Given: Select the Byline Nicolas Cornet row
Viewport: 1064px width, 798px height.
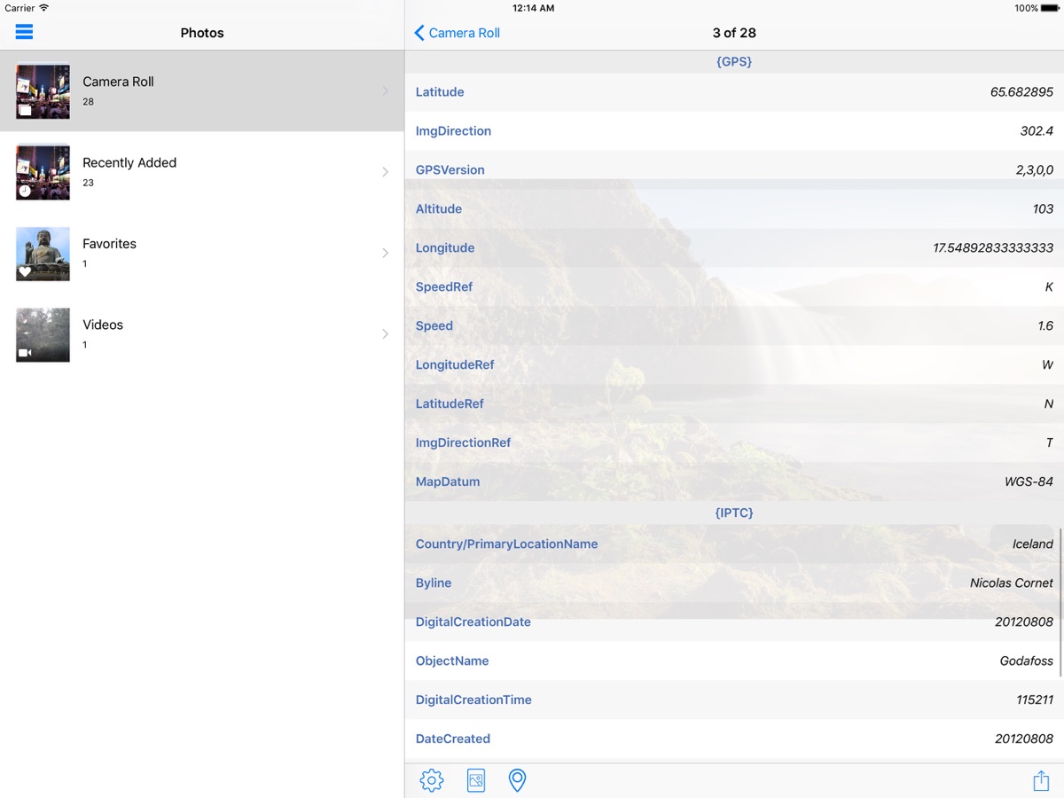Looking at the screenshot, I should tap(734, 583).
